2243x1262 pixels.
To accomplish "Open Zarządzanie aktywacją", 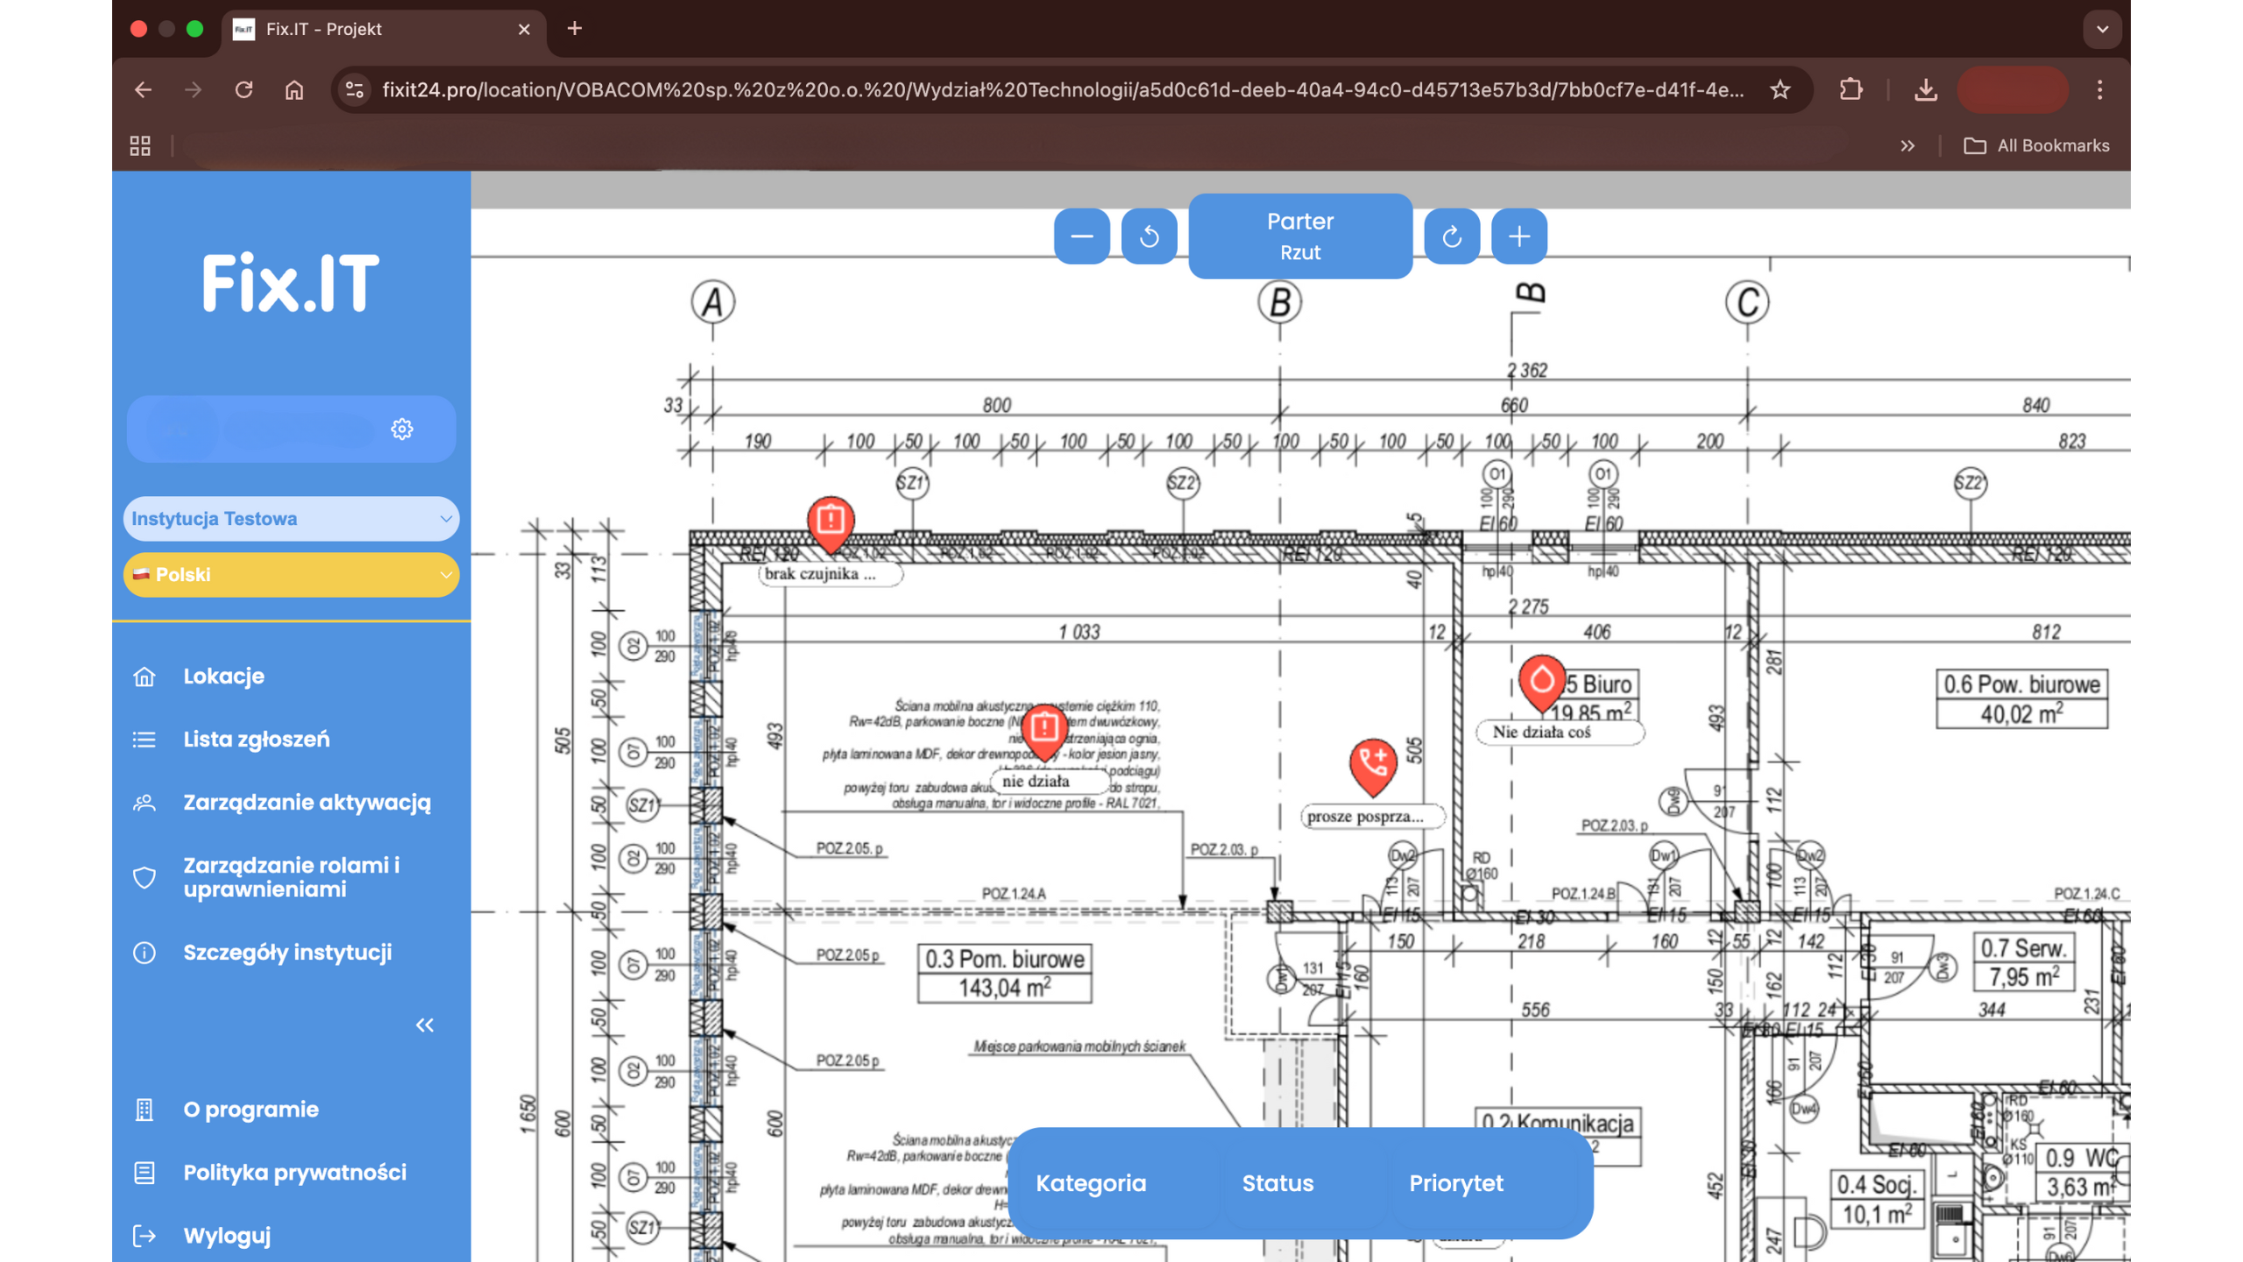I will pos(307,802).
